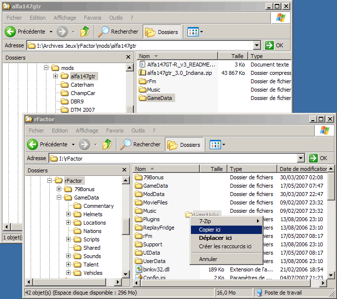Choose Déplacer ici from context menu

click(x=226, y=238)
